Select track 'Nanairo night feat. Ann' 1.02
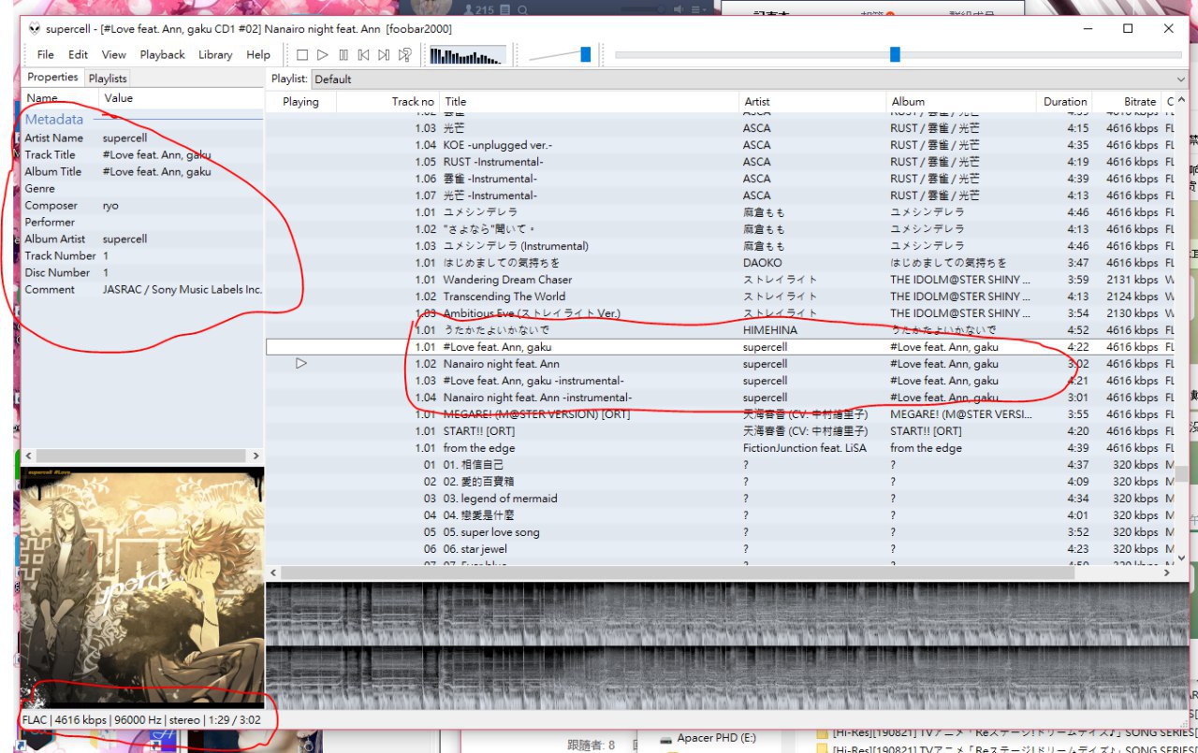 [721, 364]
